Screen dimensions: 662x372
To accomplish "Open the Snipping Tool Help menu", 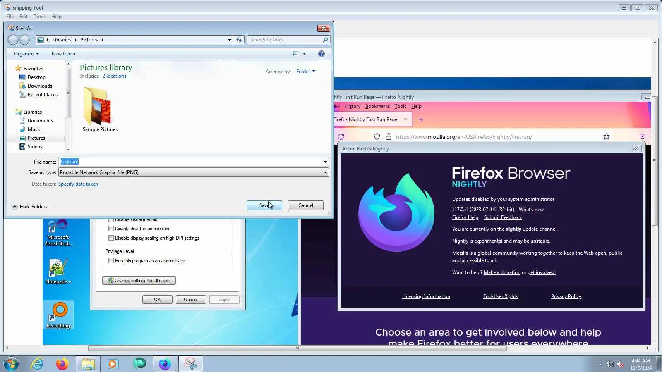I will tap(56, 17).
